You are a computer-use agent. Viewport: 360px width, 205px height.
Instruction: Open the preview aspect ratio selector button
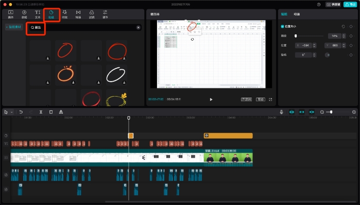click(x=261, y=99)
